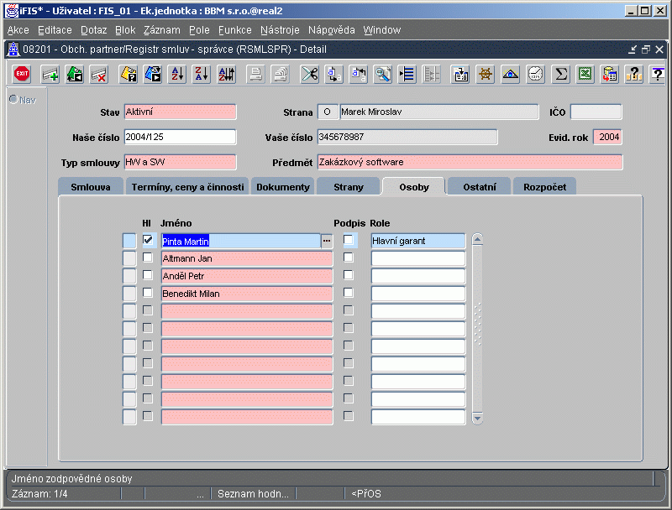
Task: Check the Podpis checkbox for Altmann Jan
Action: [349, 258]
